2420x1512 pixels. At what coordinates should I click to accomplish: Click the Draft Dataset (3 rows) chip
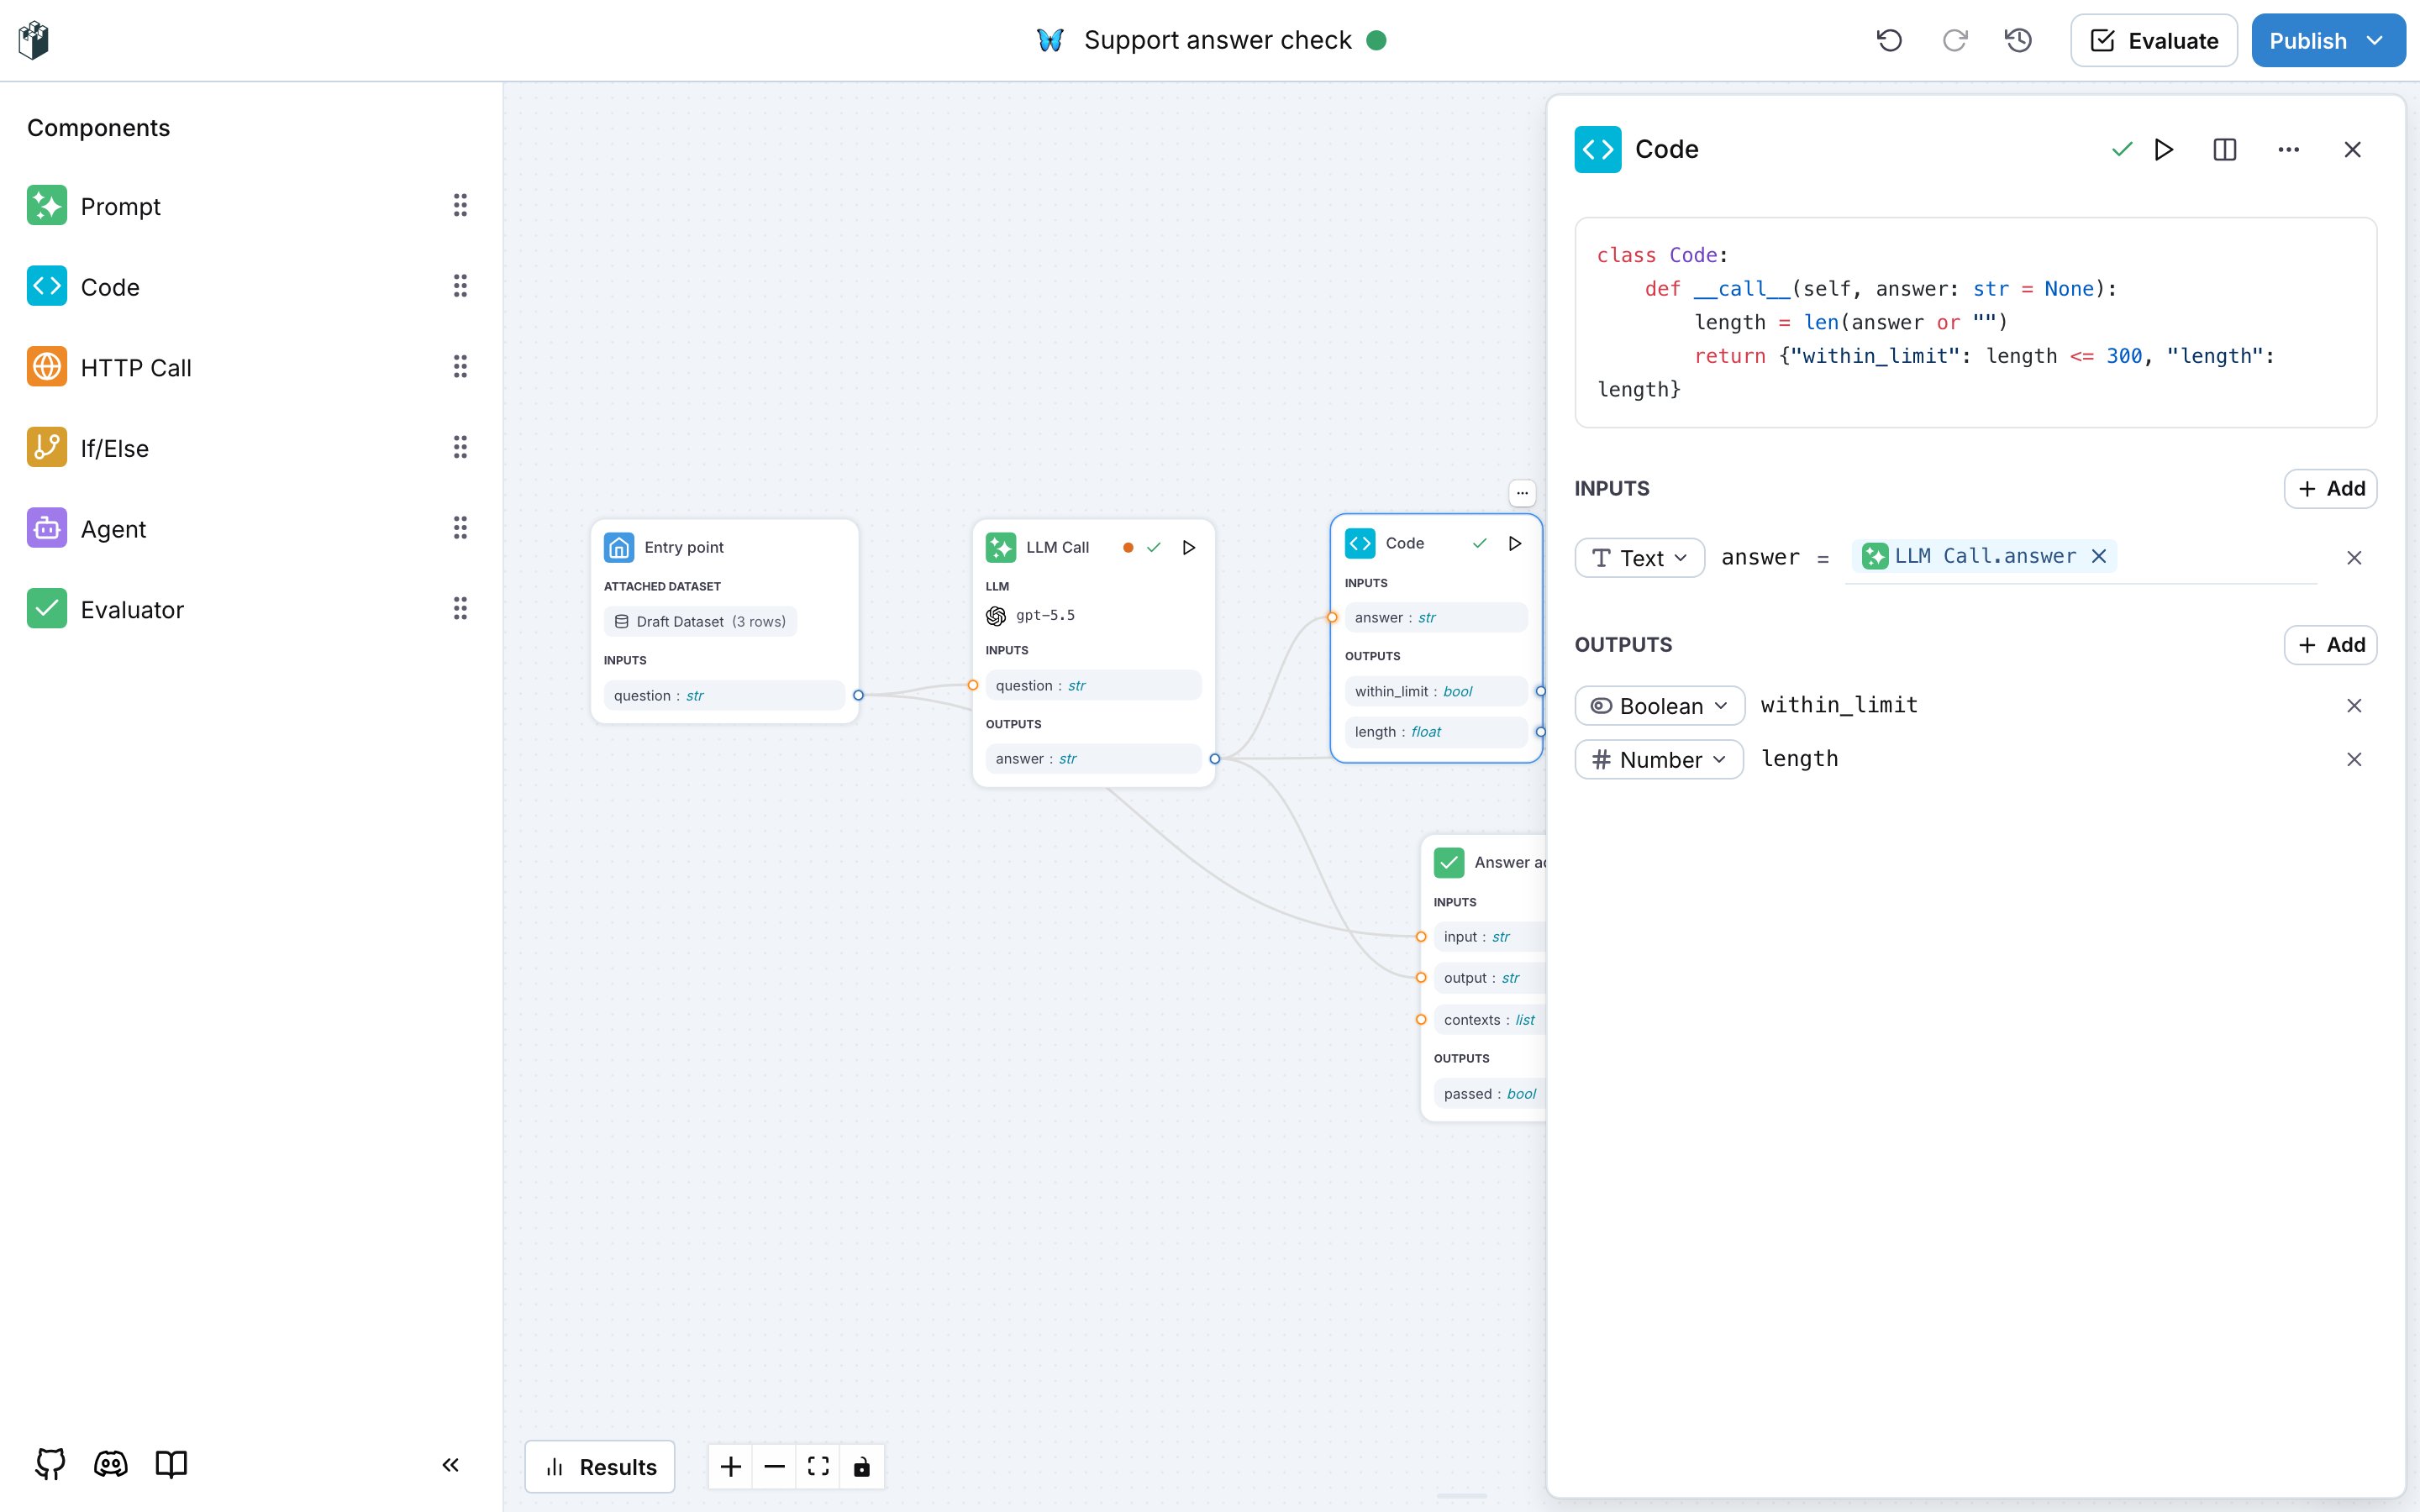click(x=700, y=621)
